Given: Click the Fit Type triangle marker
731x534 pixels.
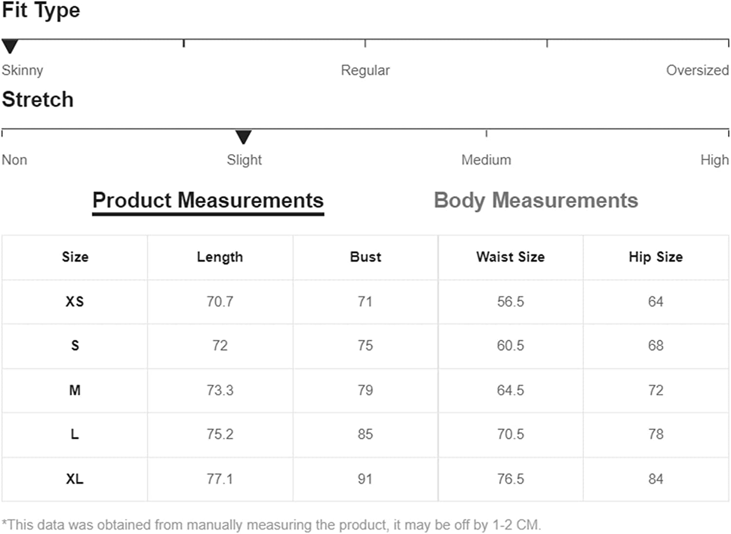Looking at the screenshot, I should point(10,46).
